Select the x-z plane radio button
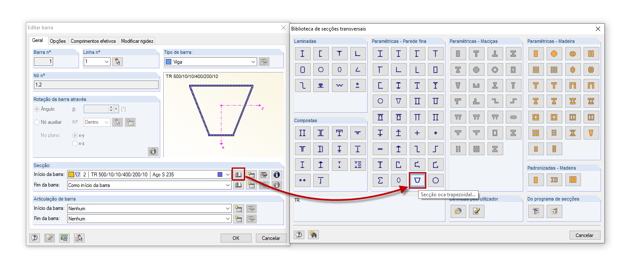This screenshot has width=632, height=276. point(75,144)
